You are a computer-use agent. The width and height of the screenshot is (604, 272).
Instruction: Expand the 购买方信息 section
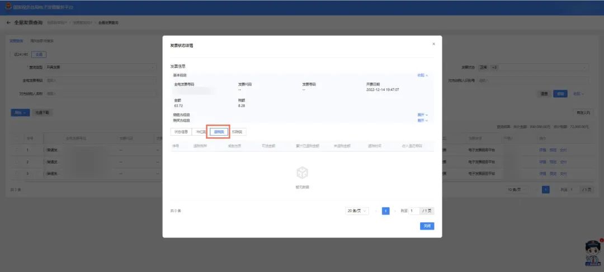pyautogui.click(x=423, y=120)
